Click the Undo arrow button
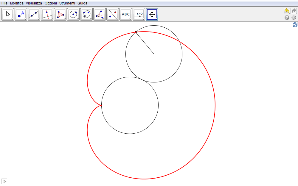 point(287,11)
